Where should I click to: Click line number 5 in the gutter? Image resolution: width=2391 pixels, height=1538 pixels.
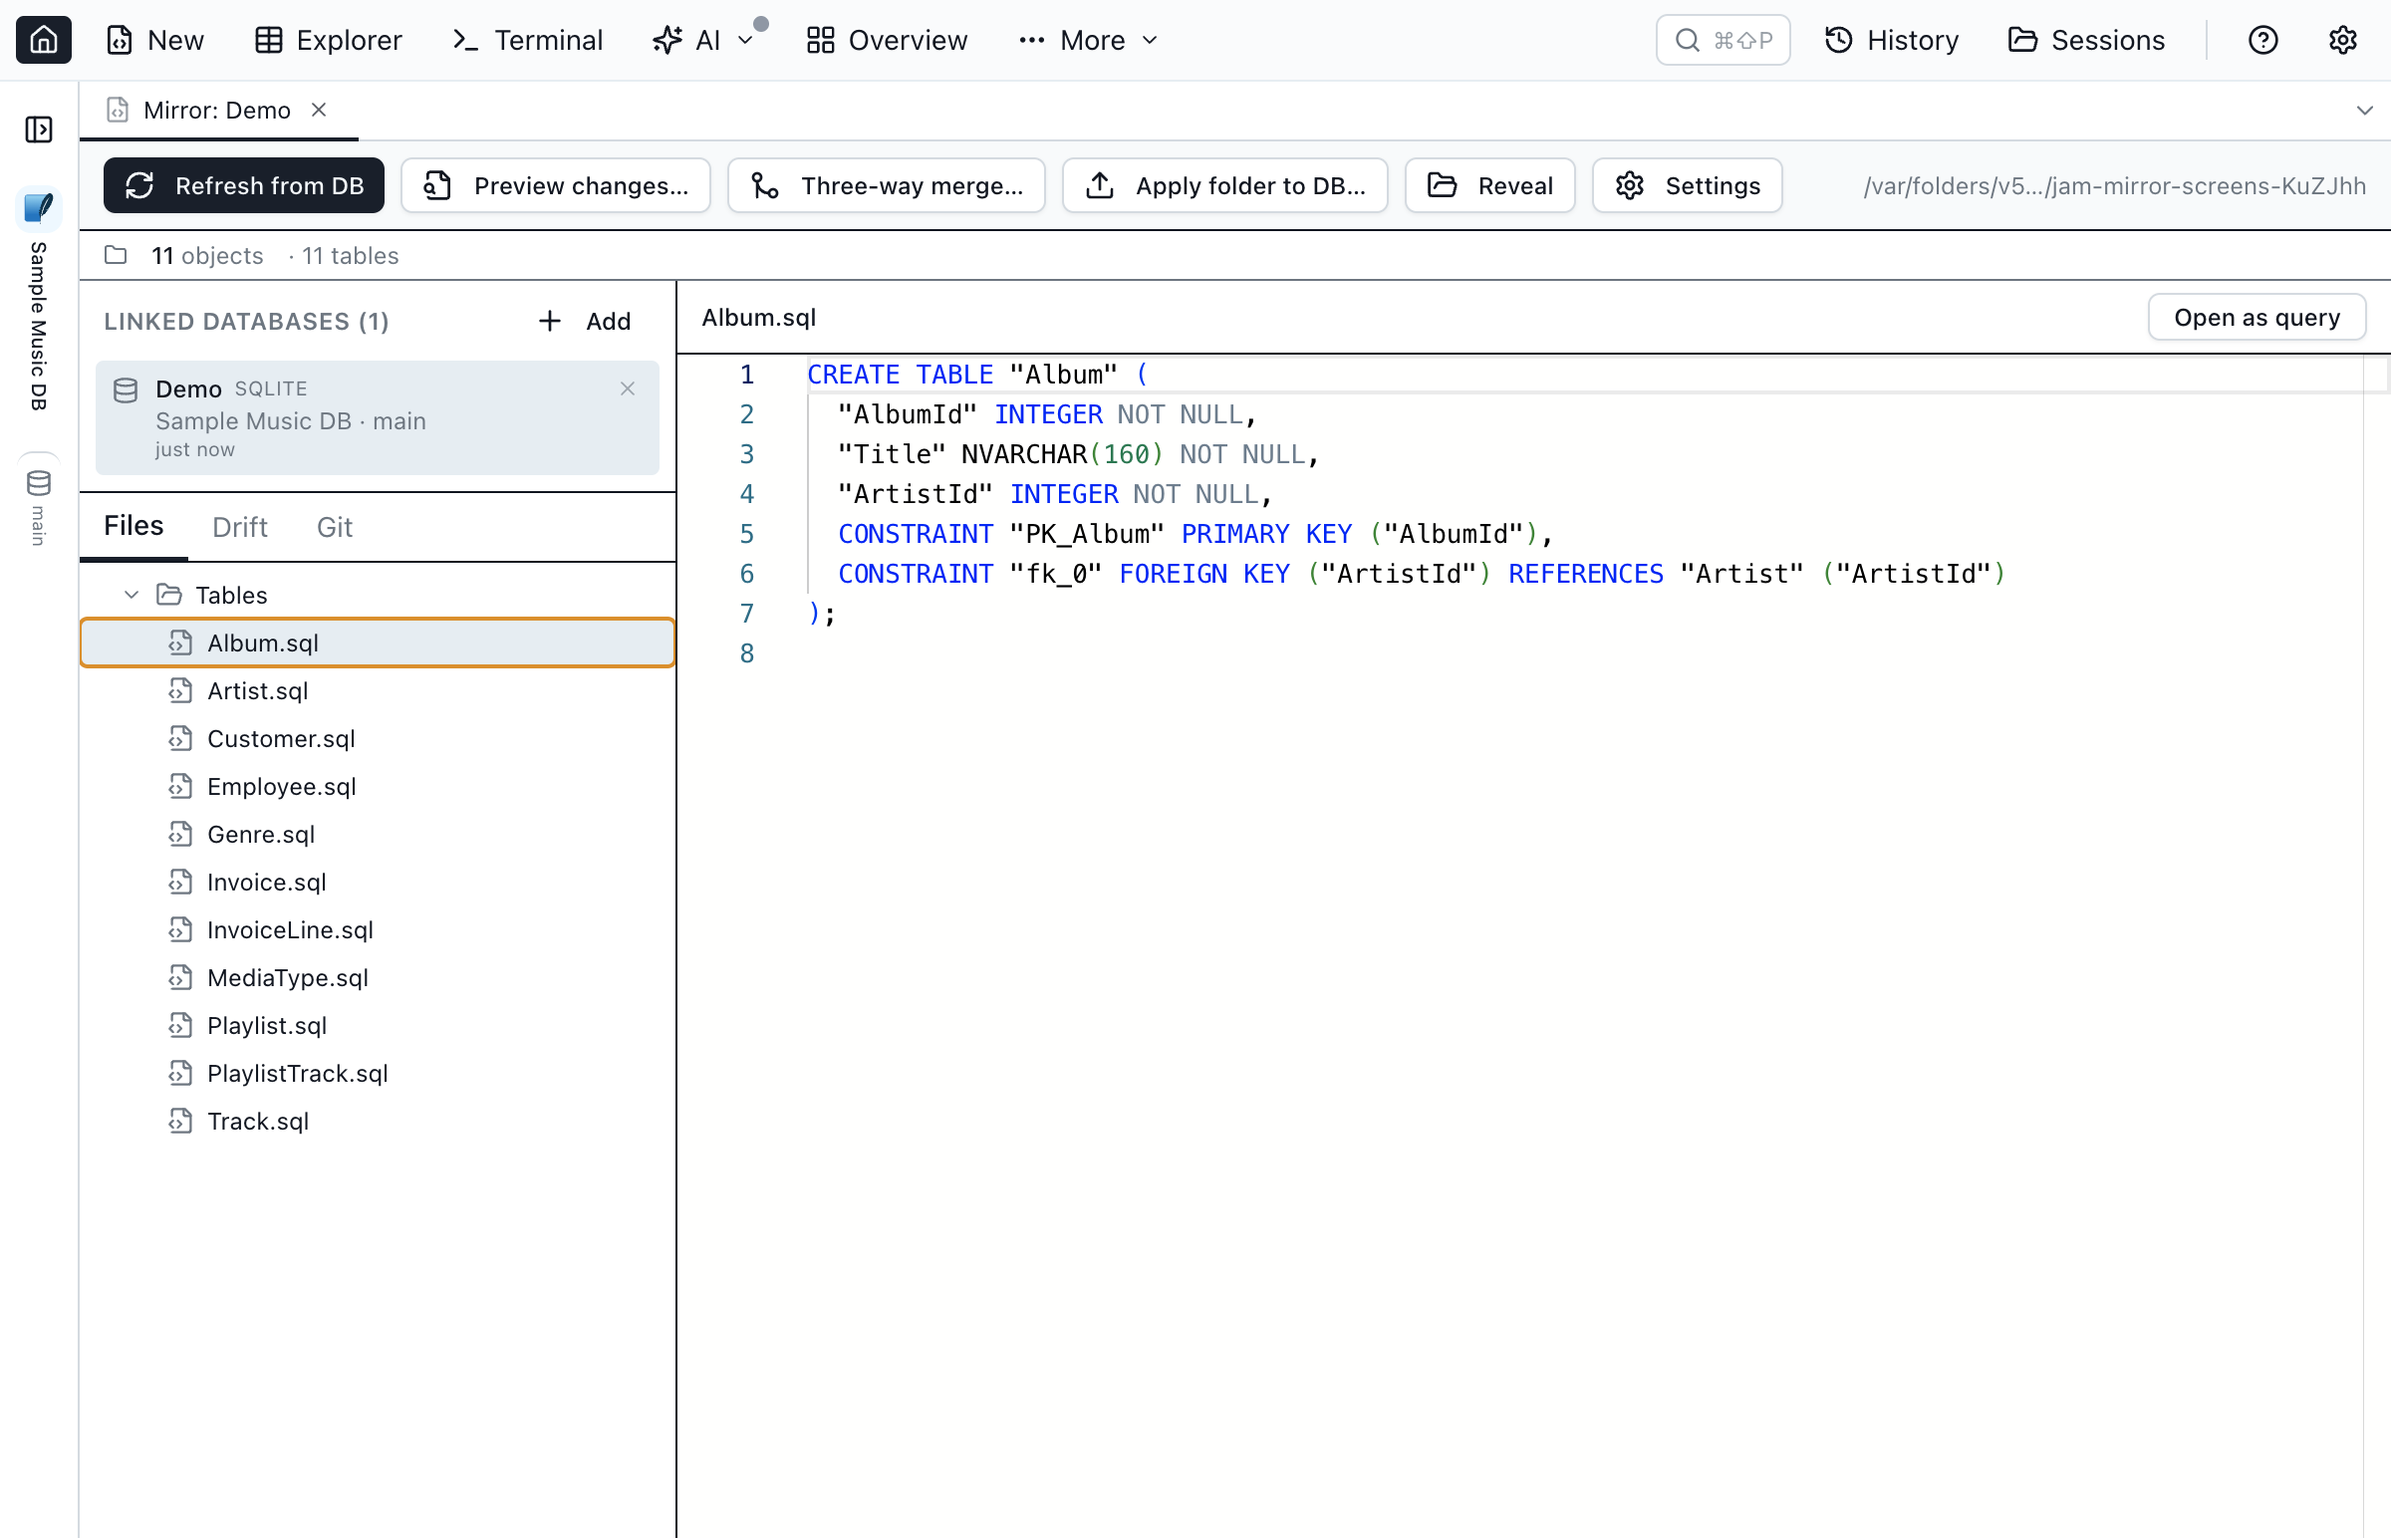tap(746, 534)
